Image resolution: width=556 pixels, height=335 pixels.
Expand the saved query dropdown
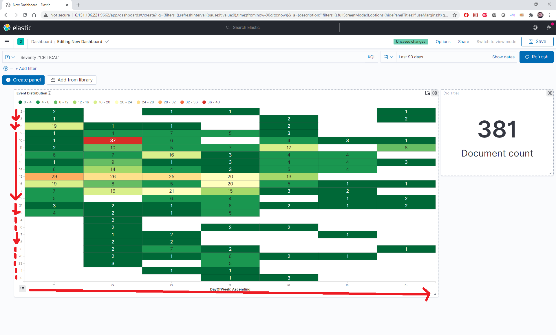click(x=10, y=57)
